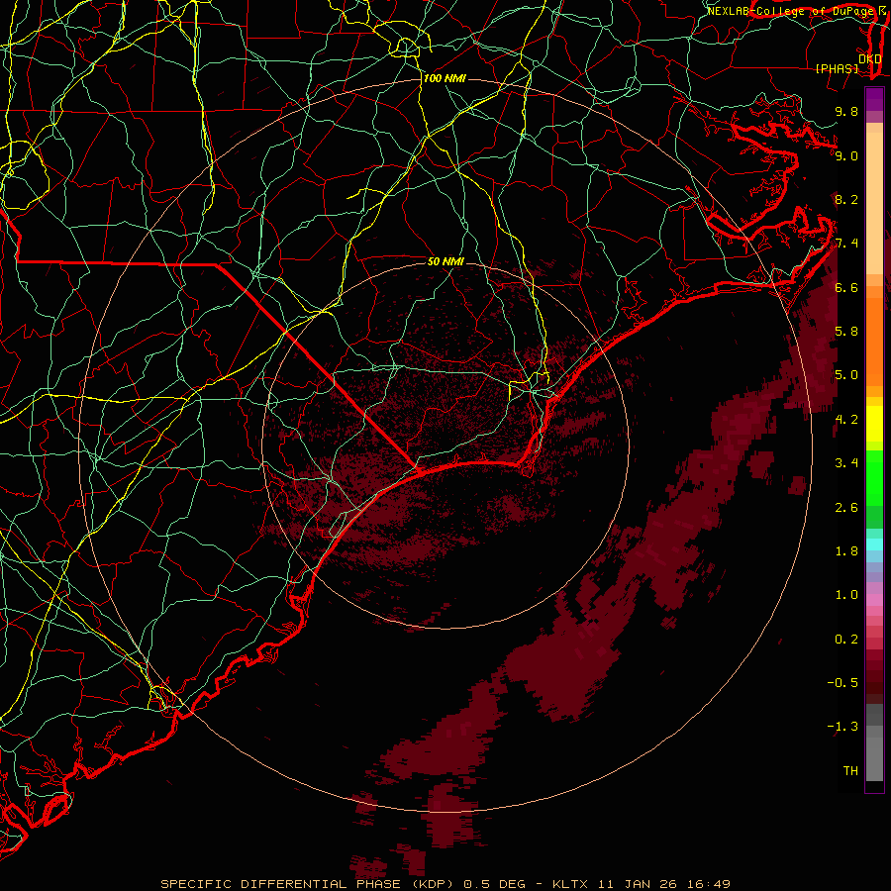Click the -0.5 value on the color scale
Screen dimensions: 891x891
[x=842, y=683]
